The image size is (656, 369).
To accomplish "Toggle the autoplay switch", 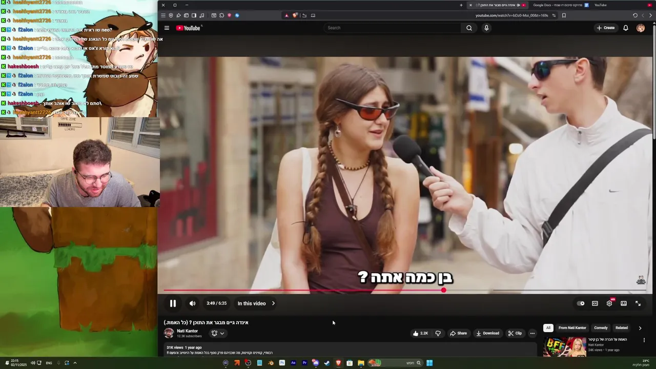I will tap(581, 303).
